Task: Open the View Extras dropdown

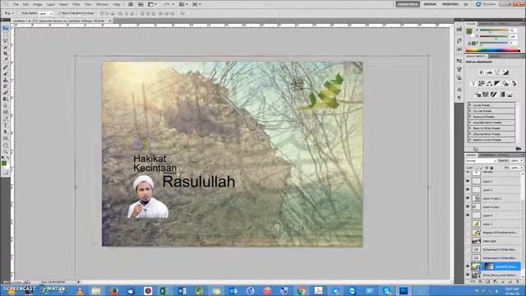Action: click(x=152, y=4)
